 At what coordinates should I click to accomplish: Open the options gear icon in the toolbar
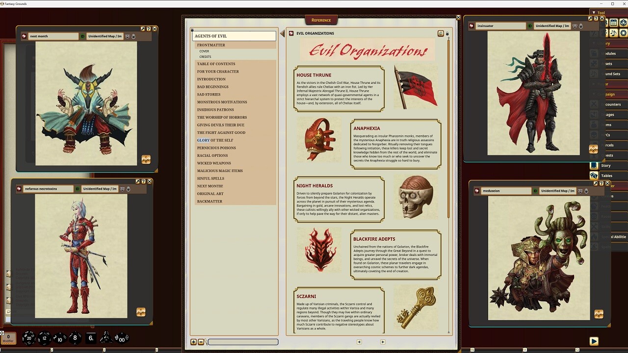pos(623,33)
